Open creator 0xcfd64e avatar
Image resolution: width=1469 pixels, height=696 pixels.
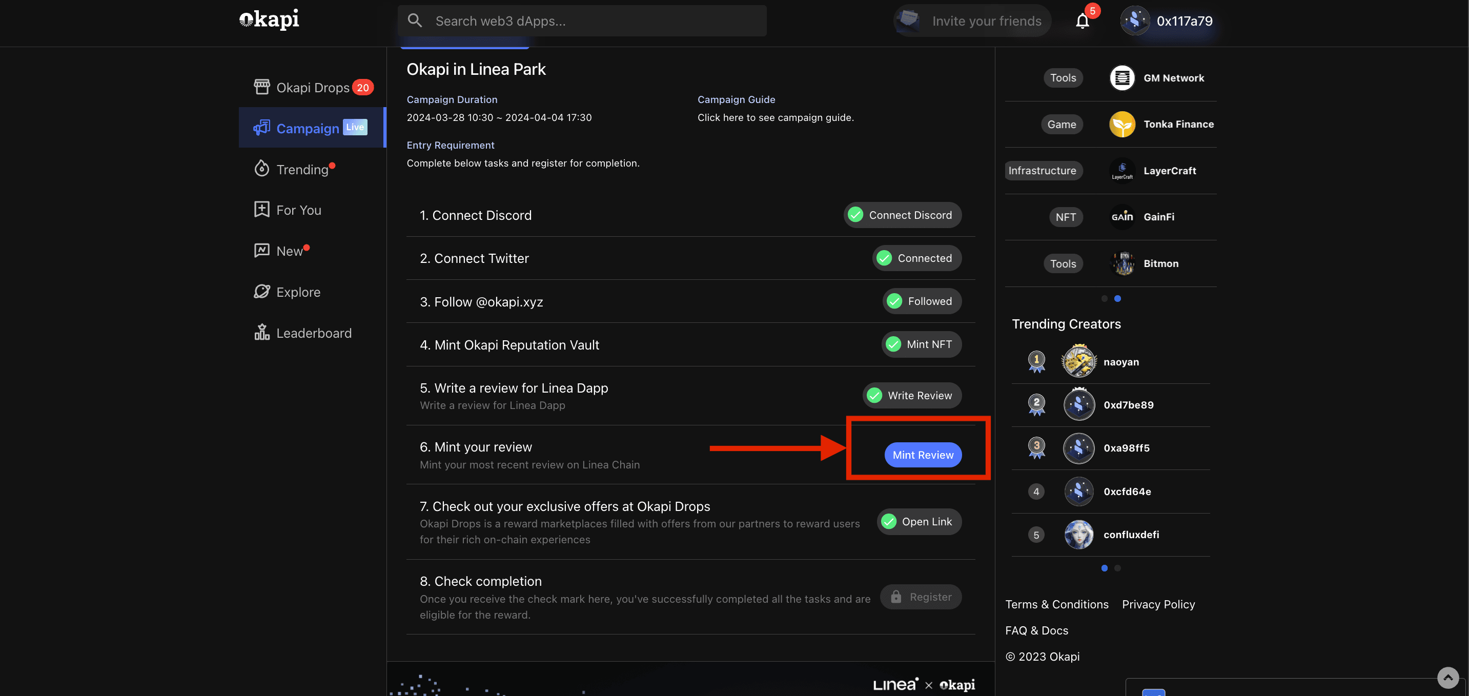[1078, 492]
